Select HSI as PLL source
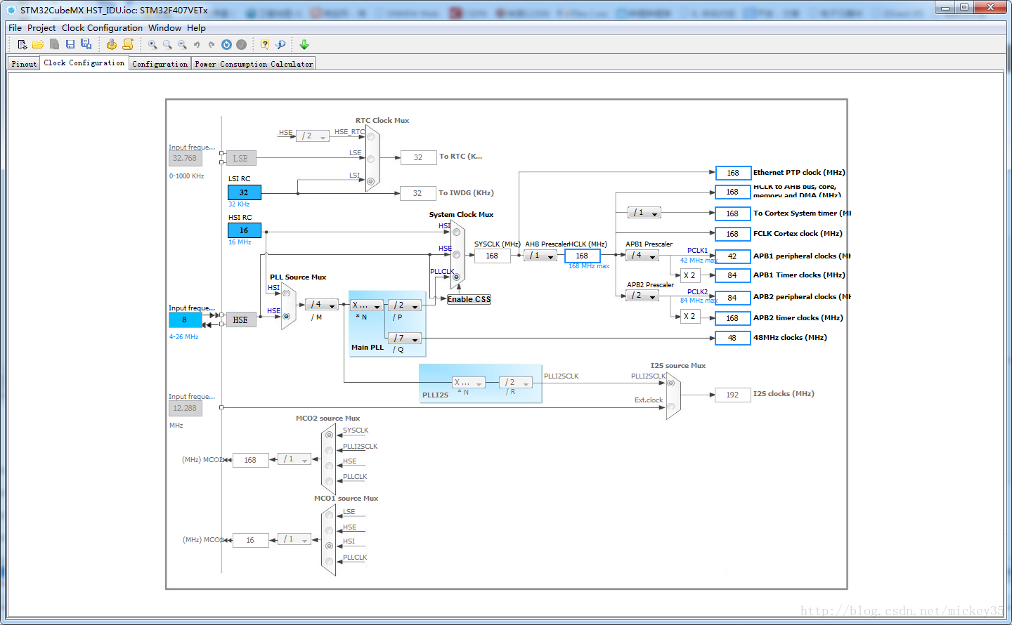 pyautogui.click(x=286, y=294)
